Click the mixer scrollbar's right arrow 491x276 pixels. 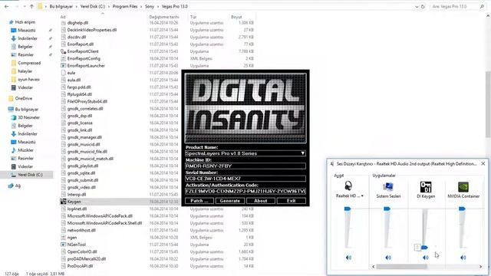[x=481, y=267]
